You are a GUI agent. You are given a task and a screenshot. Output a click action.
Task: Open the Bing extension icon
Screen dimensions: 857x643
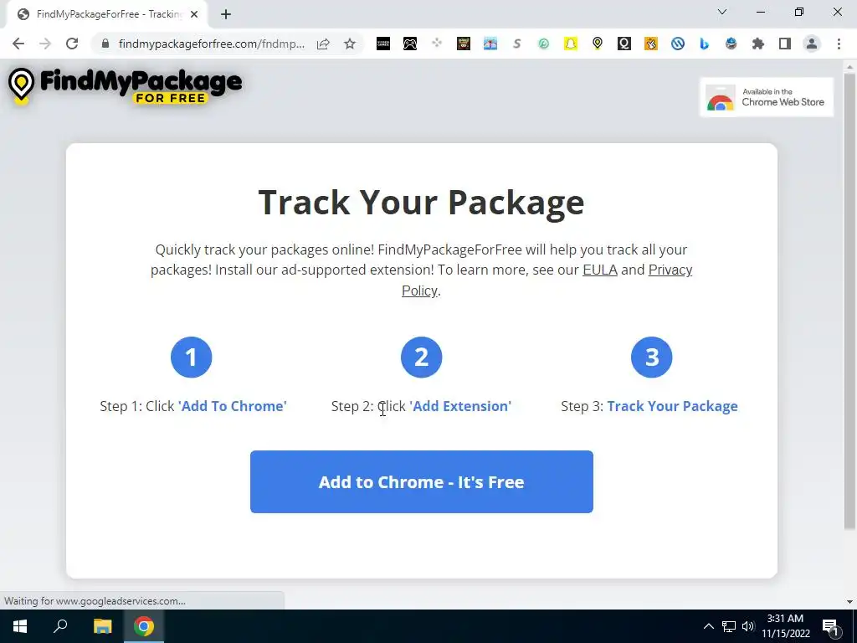[x=705, y=44]
